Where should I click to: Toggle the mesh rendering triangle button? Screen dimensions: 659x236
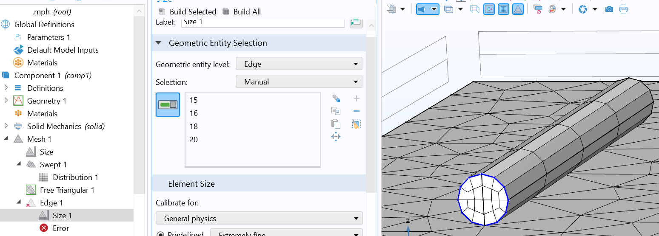tap(518, 9)
